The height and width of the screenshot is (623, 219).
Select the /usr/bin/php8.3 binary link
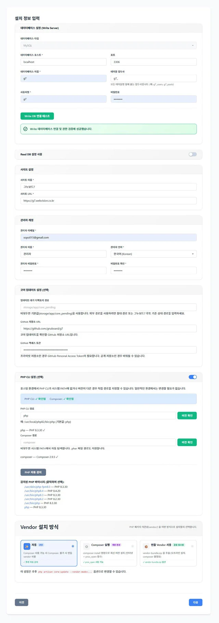(x=34, y=495)
